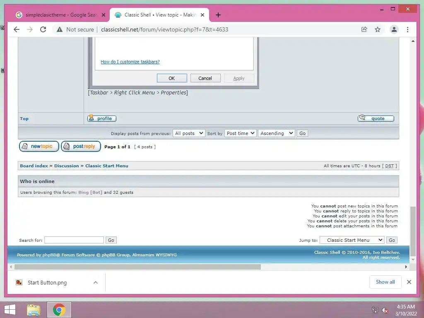Close the Classic Shell tab

(x=202, y=15)
